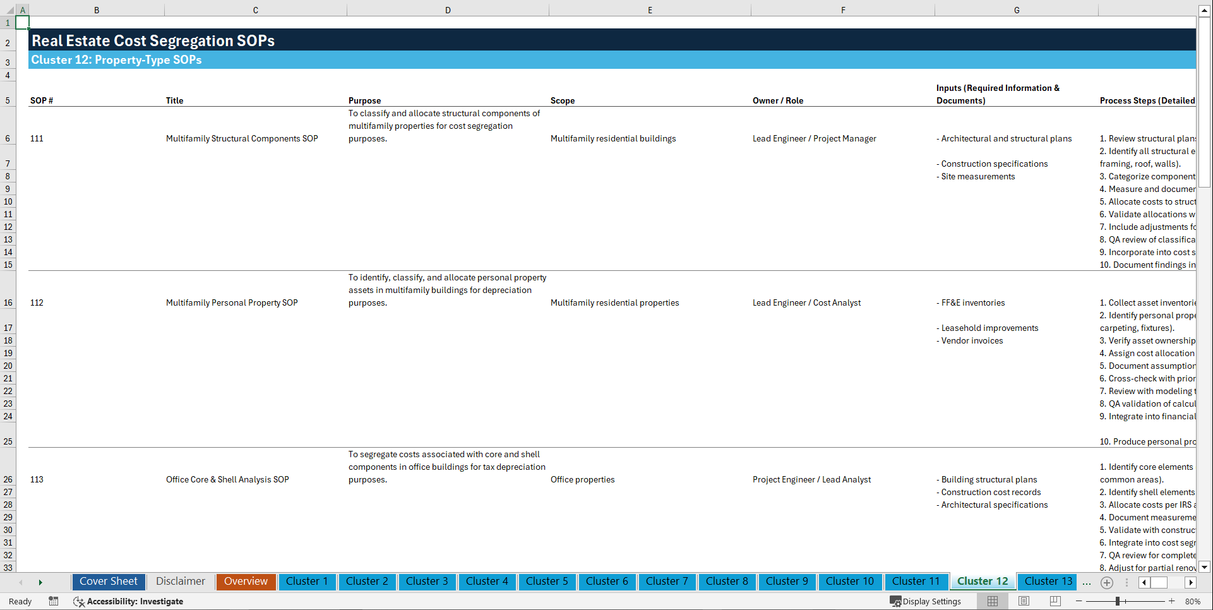Click the macro recording icon beside Ready
Image resolution: width=1213 pixels, height=610 pixels.
(54, 601)
